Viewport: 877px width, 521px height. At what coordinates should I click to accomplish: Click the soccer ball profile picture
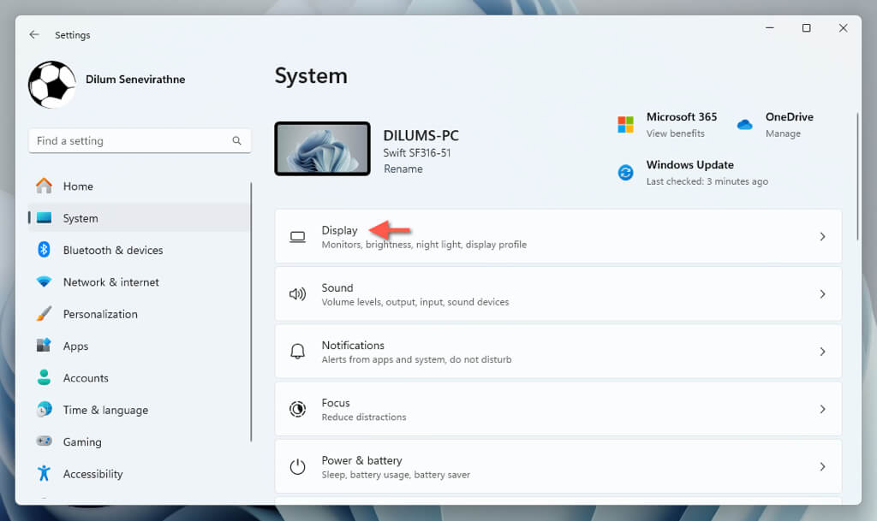coord(52,85)
